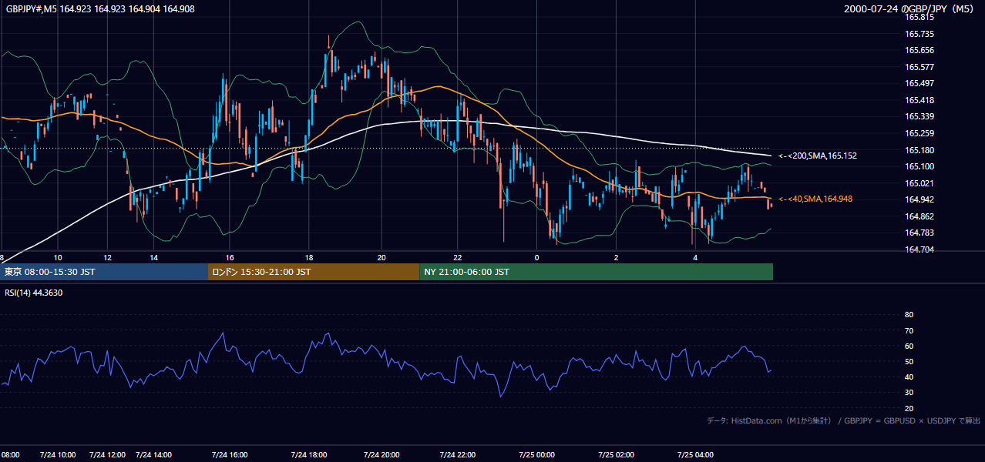The image size is (985, 462).
Task: Click price axis value 165.656
Action: pyautogui.click(x=919, y=50)
